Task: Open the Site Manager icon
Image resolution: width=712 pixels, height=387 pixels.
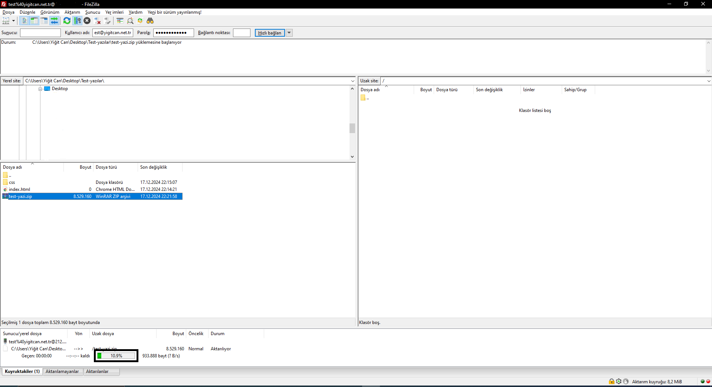Action: tap(6, 21)
